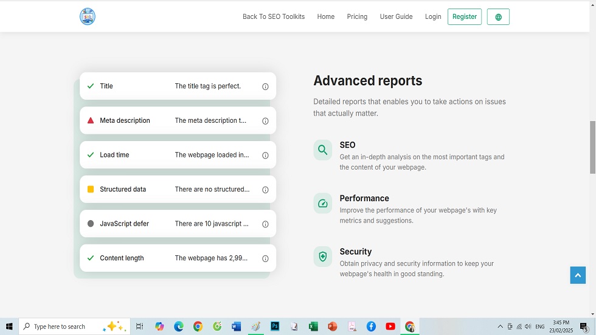Click the Register button
Image resolution: width=596 pixels, height=335 pixels.
464,17
